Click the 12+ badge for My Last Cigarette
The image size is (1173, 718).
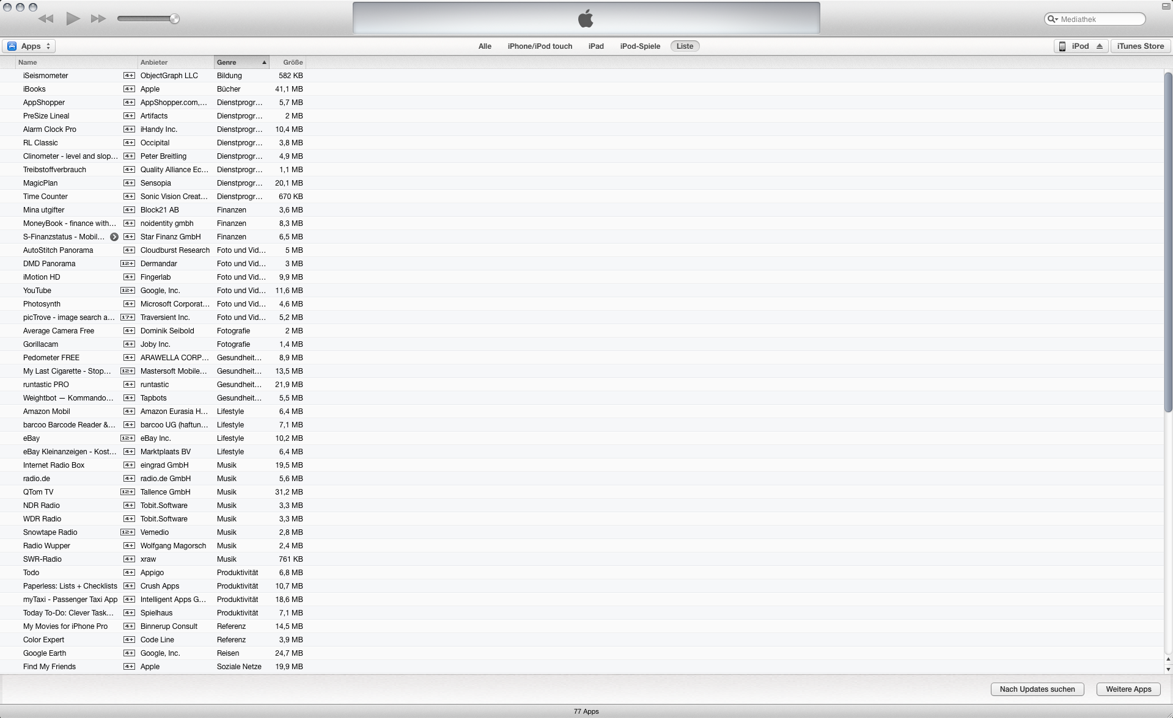click(128, 371)
